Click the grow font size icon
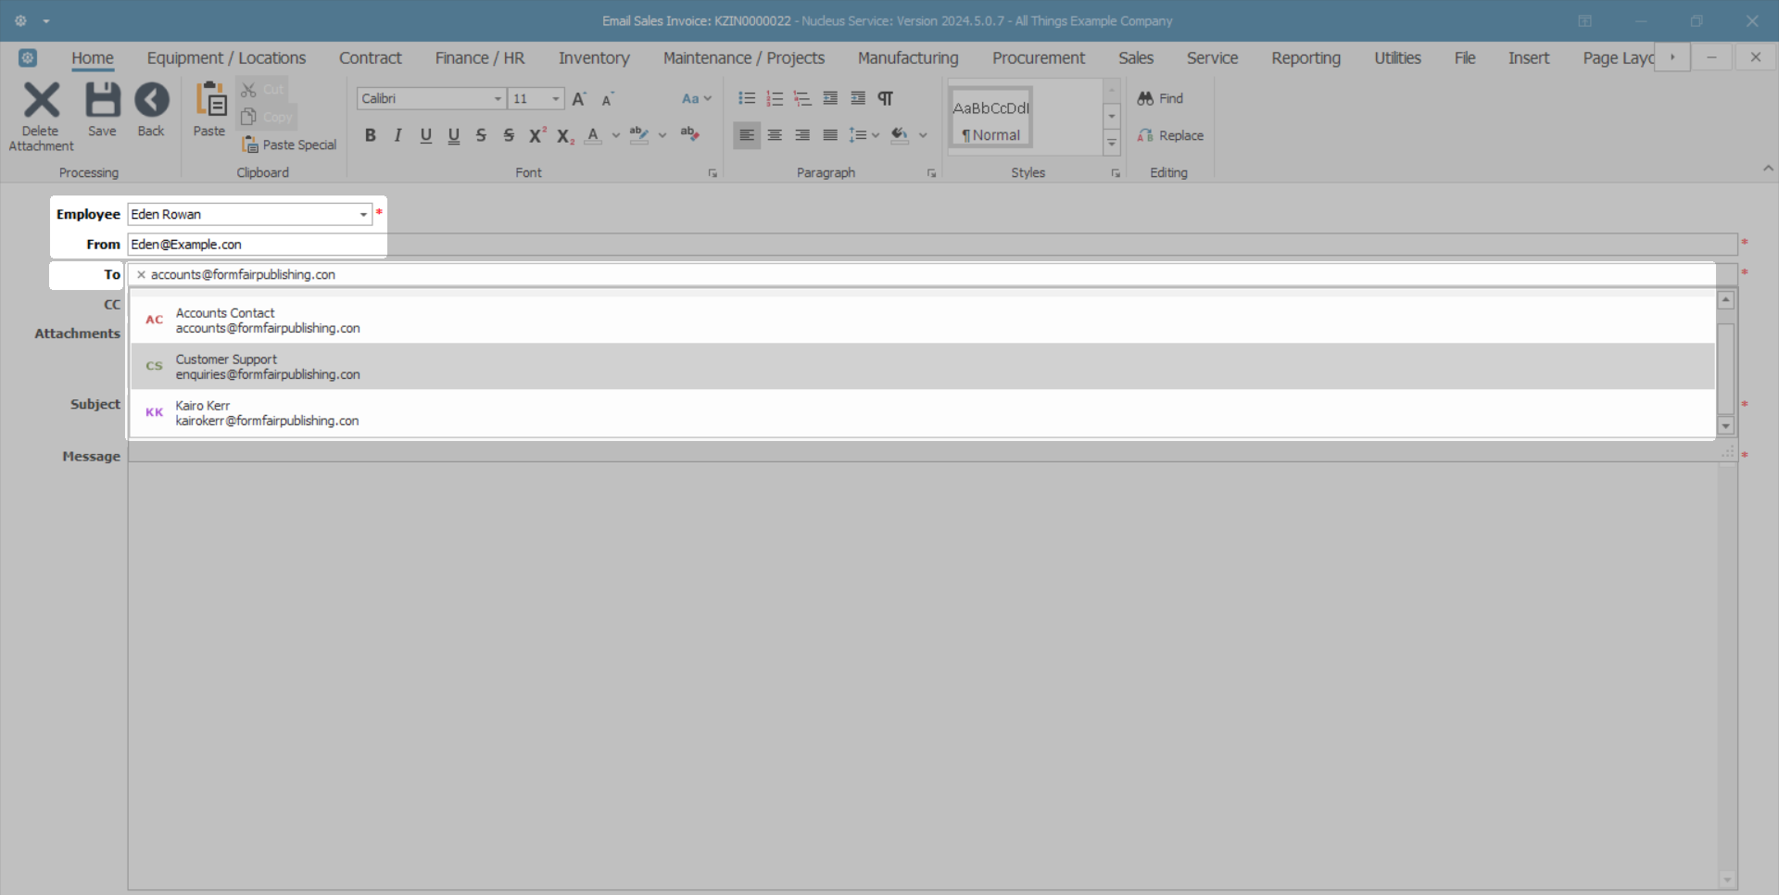Screen dimensions: 1779x895 [580, 98]
